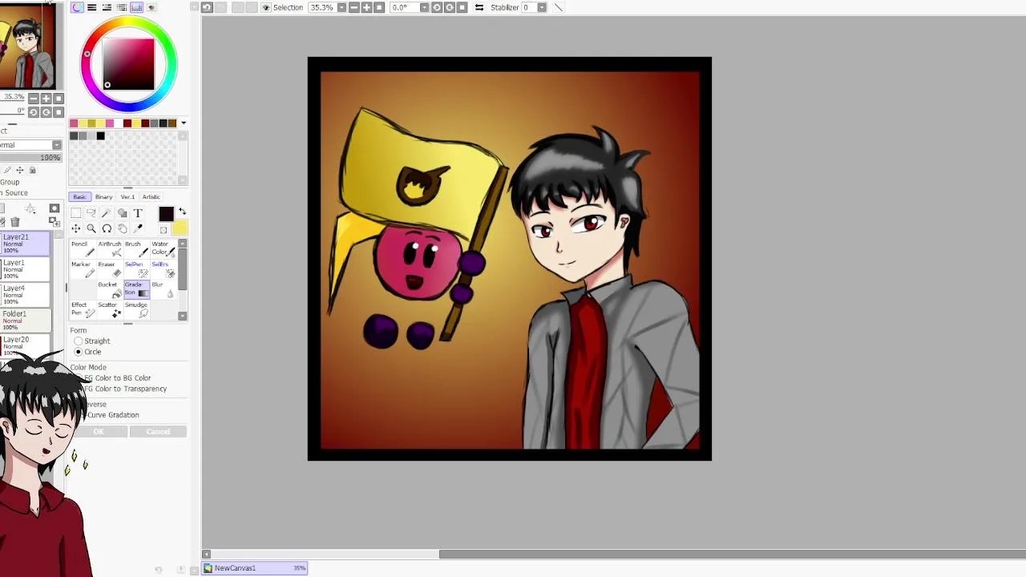Select the Bucket tool
Viewport: 1026px width, 577px height.
pyautogui.click(x=110, y=289)
